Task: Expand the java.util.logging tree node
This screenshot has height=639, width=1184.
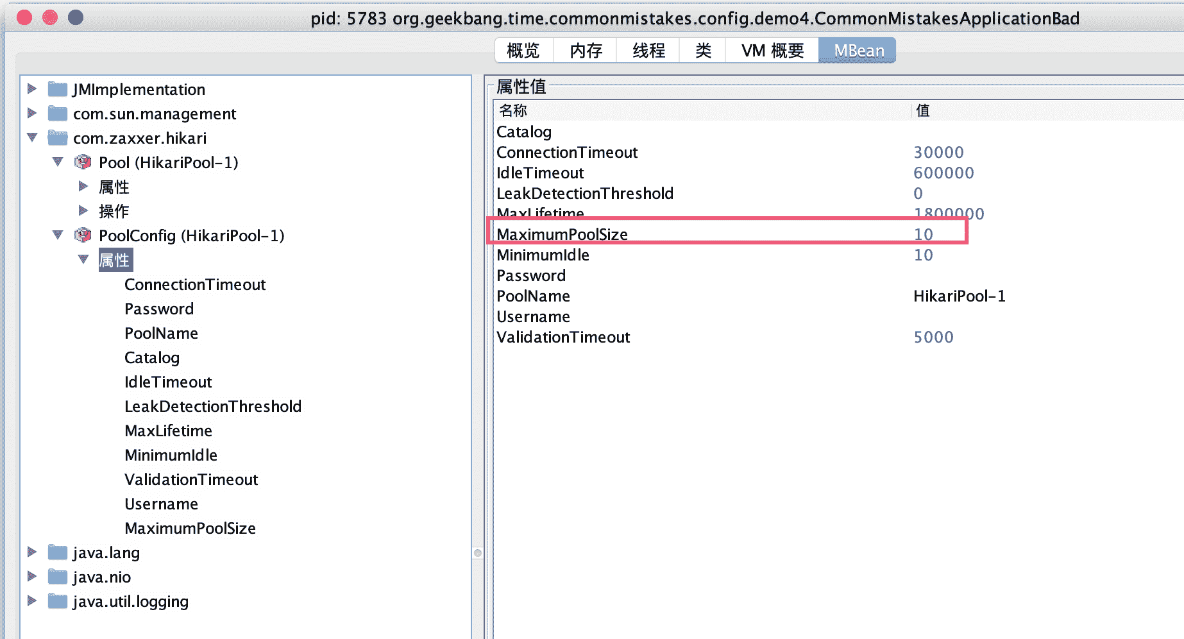Action: (32, 601)
